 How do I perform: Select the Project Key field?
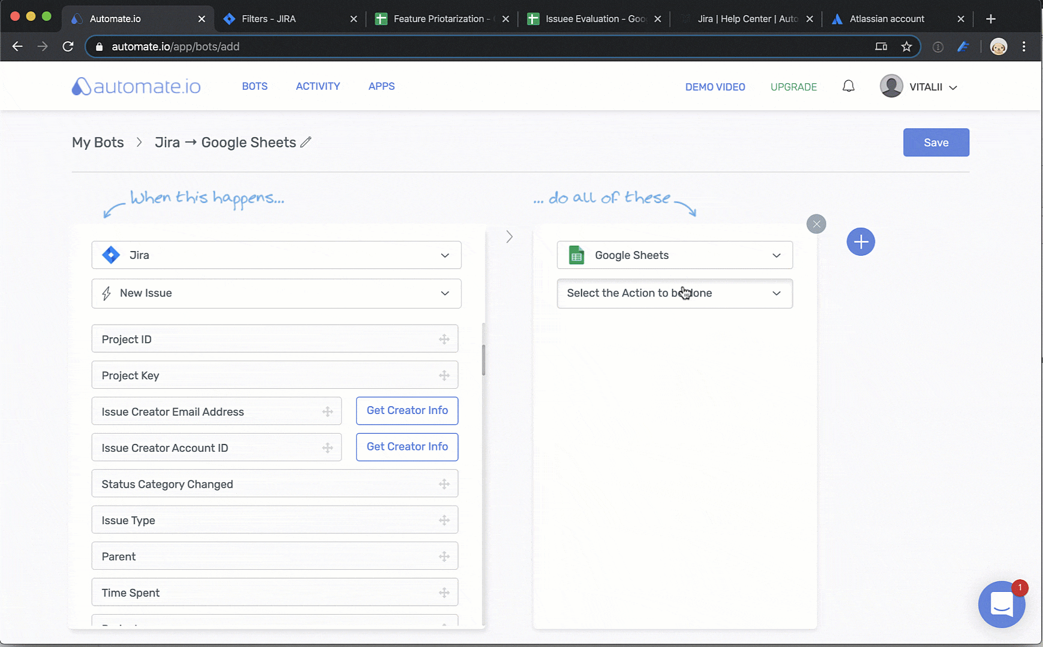pyautogui.click(x=275, y=375)
